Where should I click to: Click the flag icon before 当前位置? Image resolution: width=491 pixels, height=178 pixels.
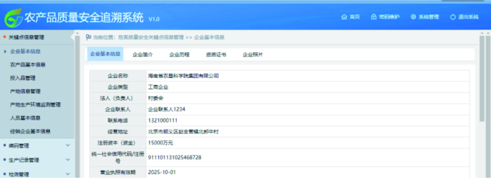[x=88, y=37]
